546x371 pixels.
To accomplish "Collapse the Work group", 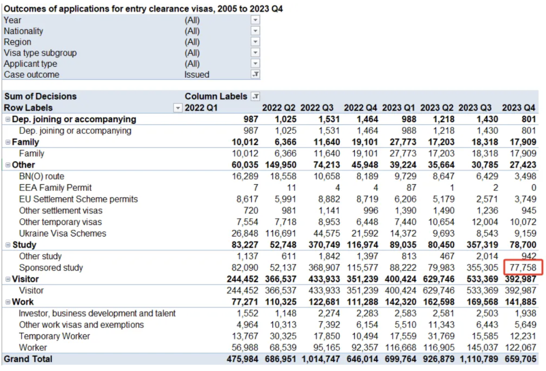I will click(x=8, y=302).
